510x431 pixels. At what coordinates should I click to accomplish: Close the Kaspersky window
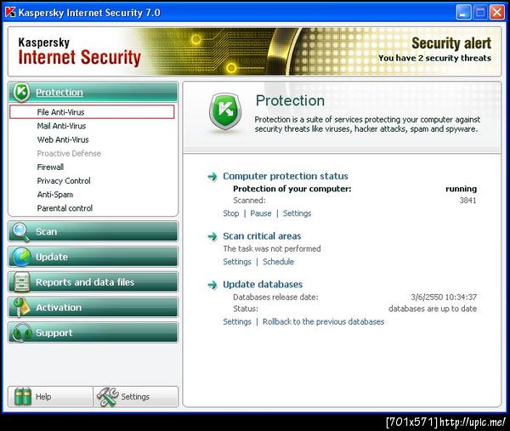coord(497,13)
